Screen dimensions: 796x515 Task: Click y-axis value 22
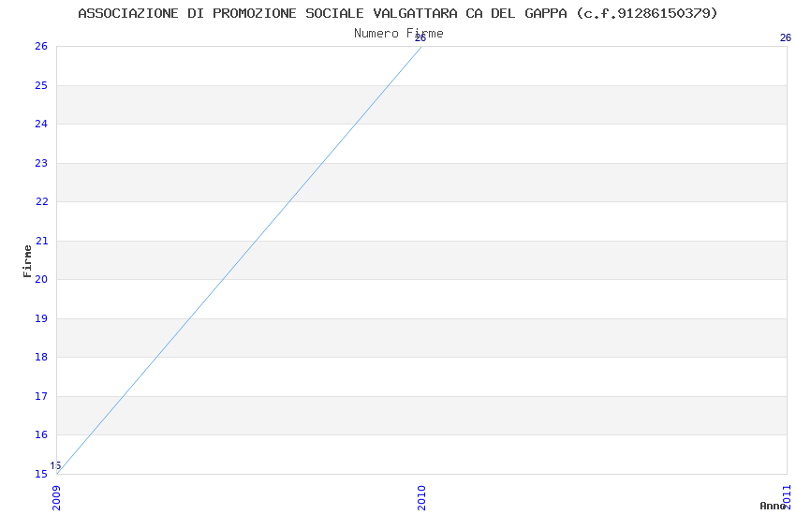tap(41, 201)
